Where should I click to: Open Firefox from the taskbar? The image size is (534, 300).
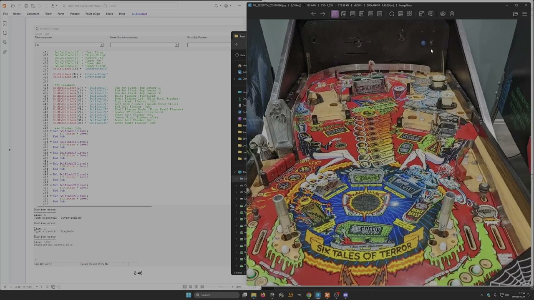tap(263, 295)
